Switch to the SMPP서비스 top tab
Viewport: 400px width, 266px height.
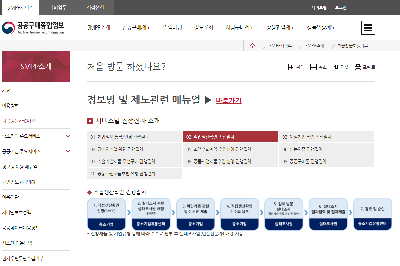pos(21,7)
